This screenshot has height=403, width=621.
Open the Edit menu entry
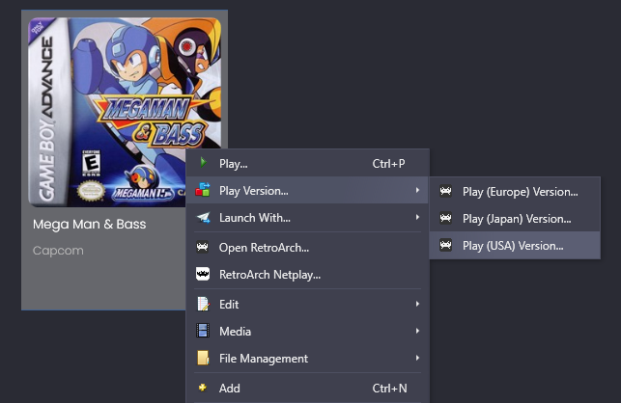point(307,304)
